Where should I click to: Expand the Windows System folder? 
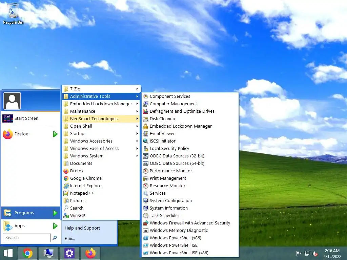(x=101, y=156)
